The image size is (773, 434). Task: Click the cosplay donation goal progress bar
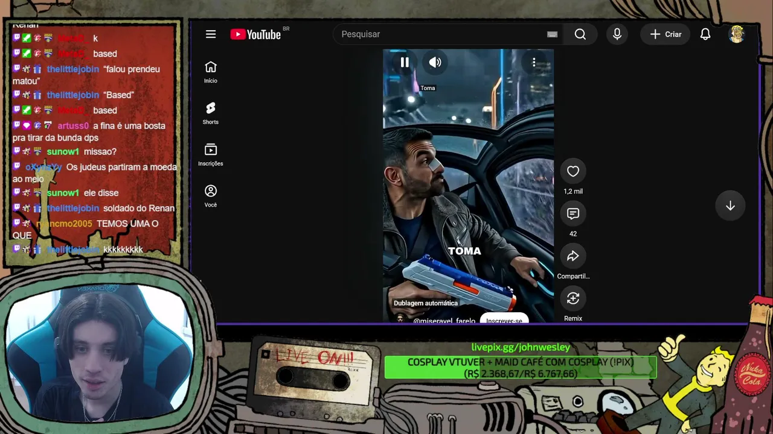pyautogui.click(x=521, y=368)
